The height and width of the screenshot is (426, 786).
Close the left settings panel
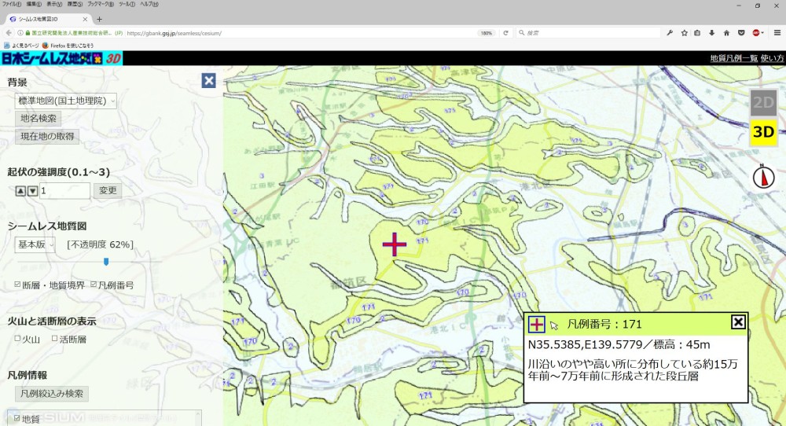tap(208, 80)
